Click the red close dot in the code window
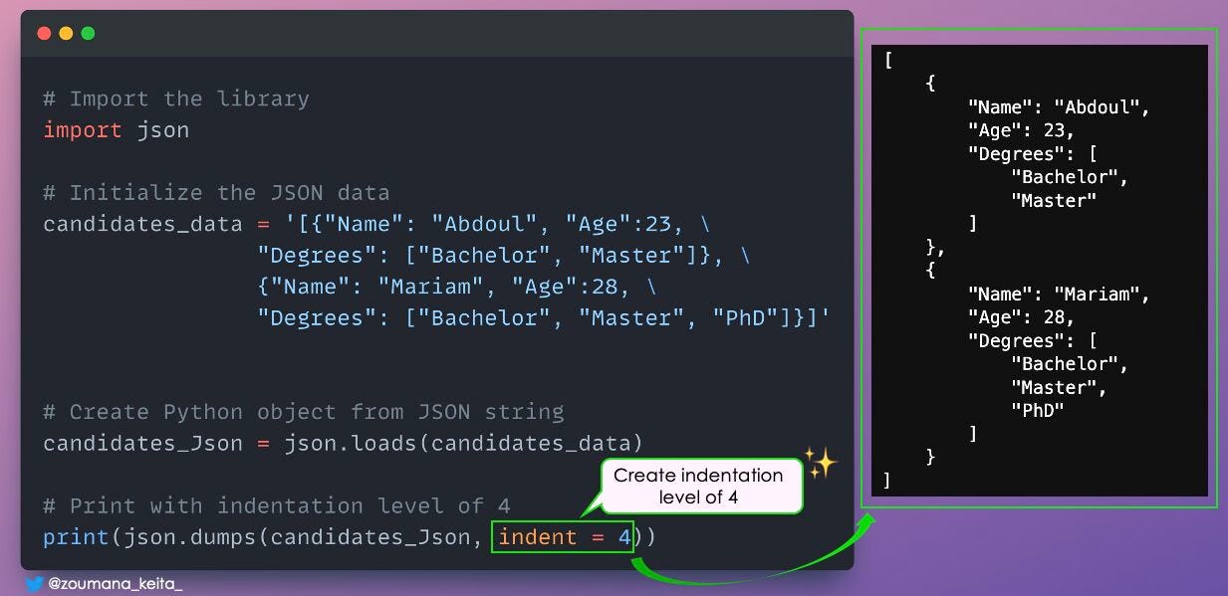This screenshot has width=1228, height=596. pos(44,34)
